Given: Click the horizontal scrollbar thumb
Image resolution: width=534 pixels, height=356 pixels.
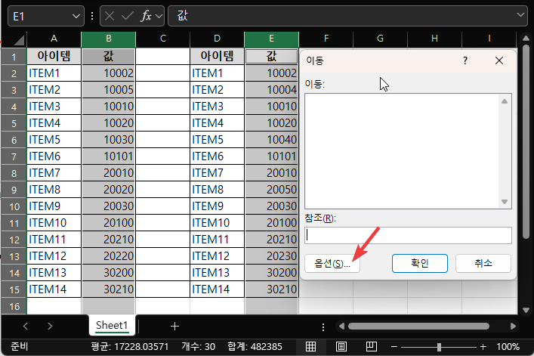Looking at the screenshot, I should pyautogui.click(x=418, y=326).
